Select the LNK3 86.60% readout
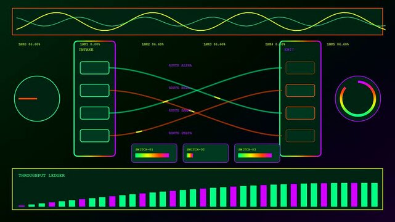 [x=214, y=44]
